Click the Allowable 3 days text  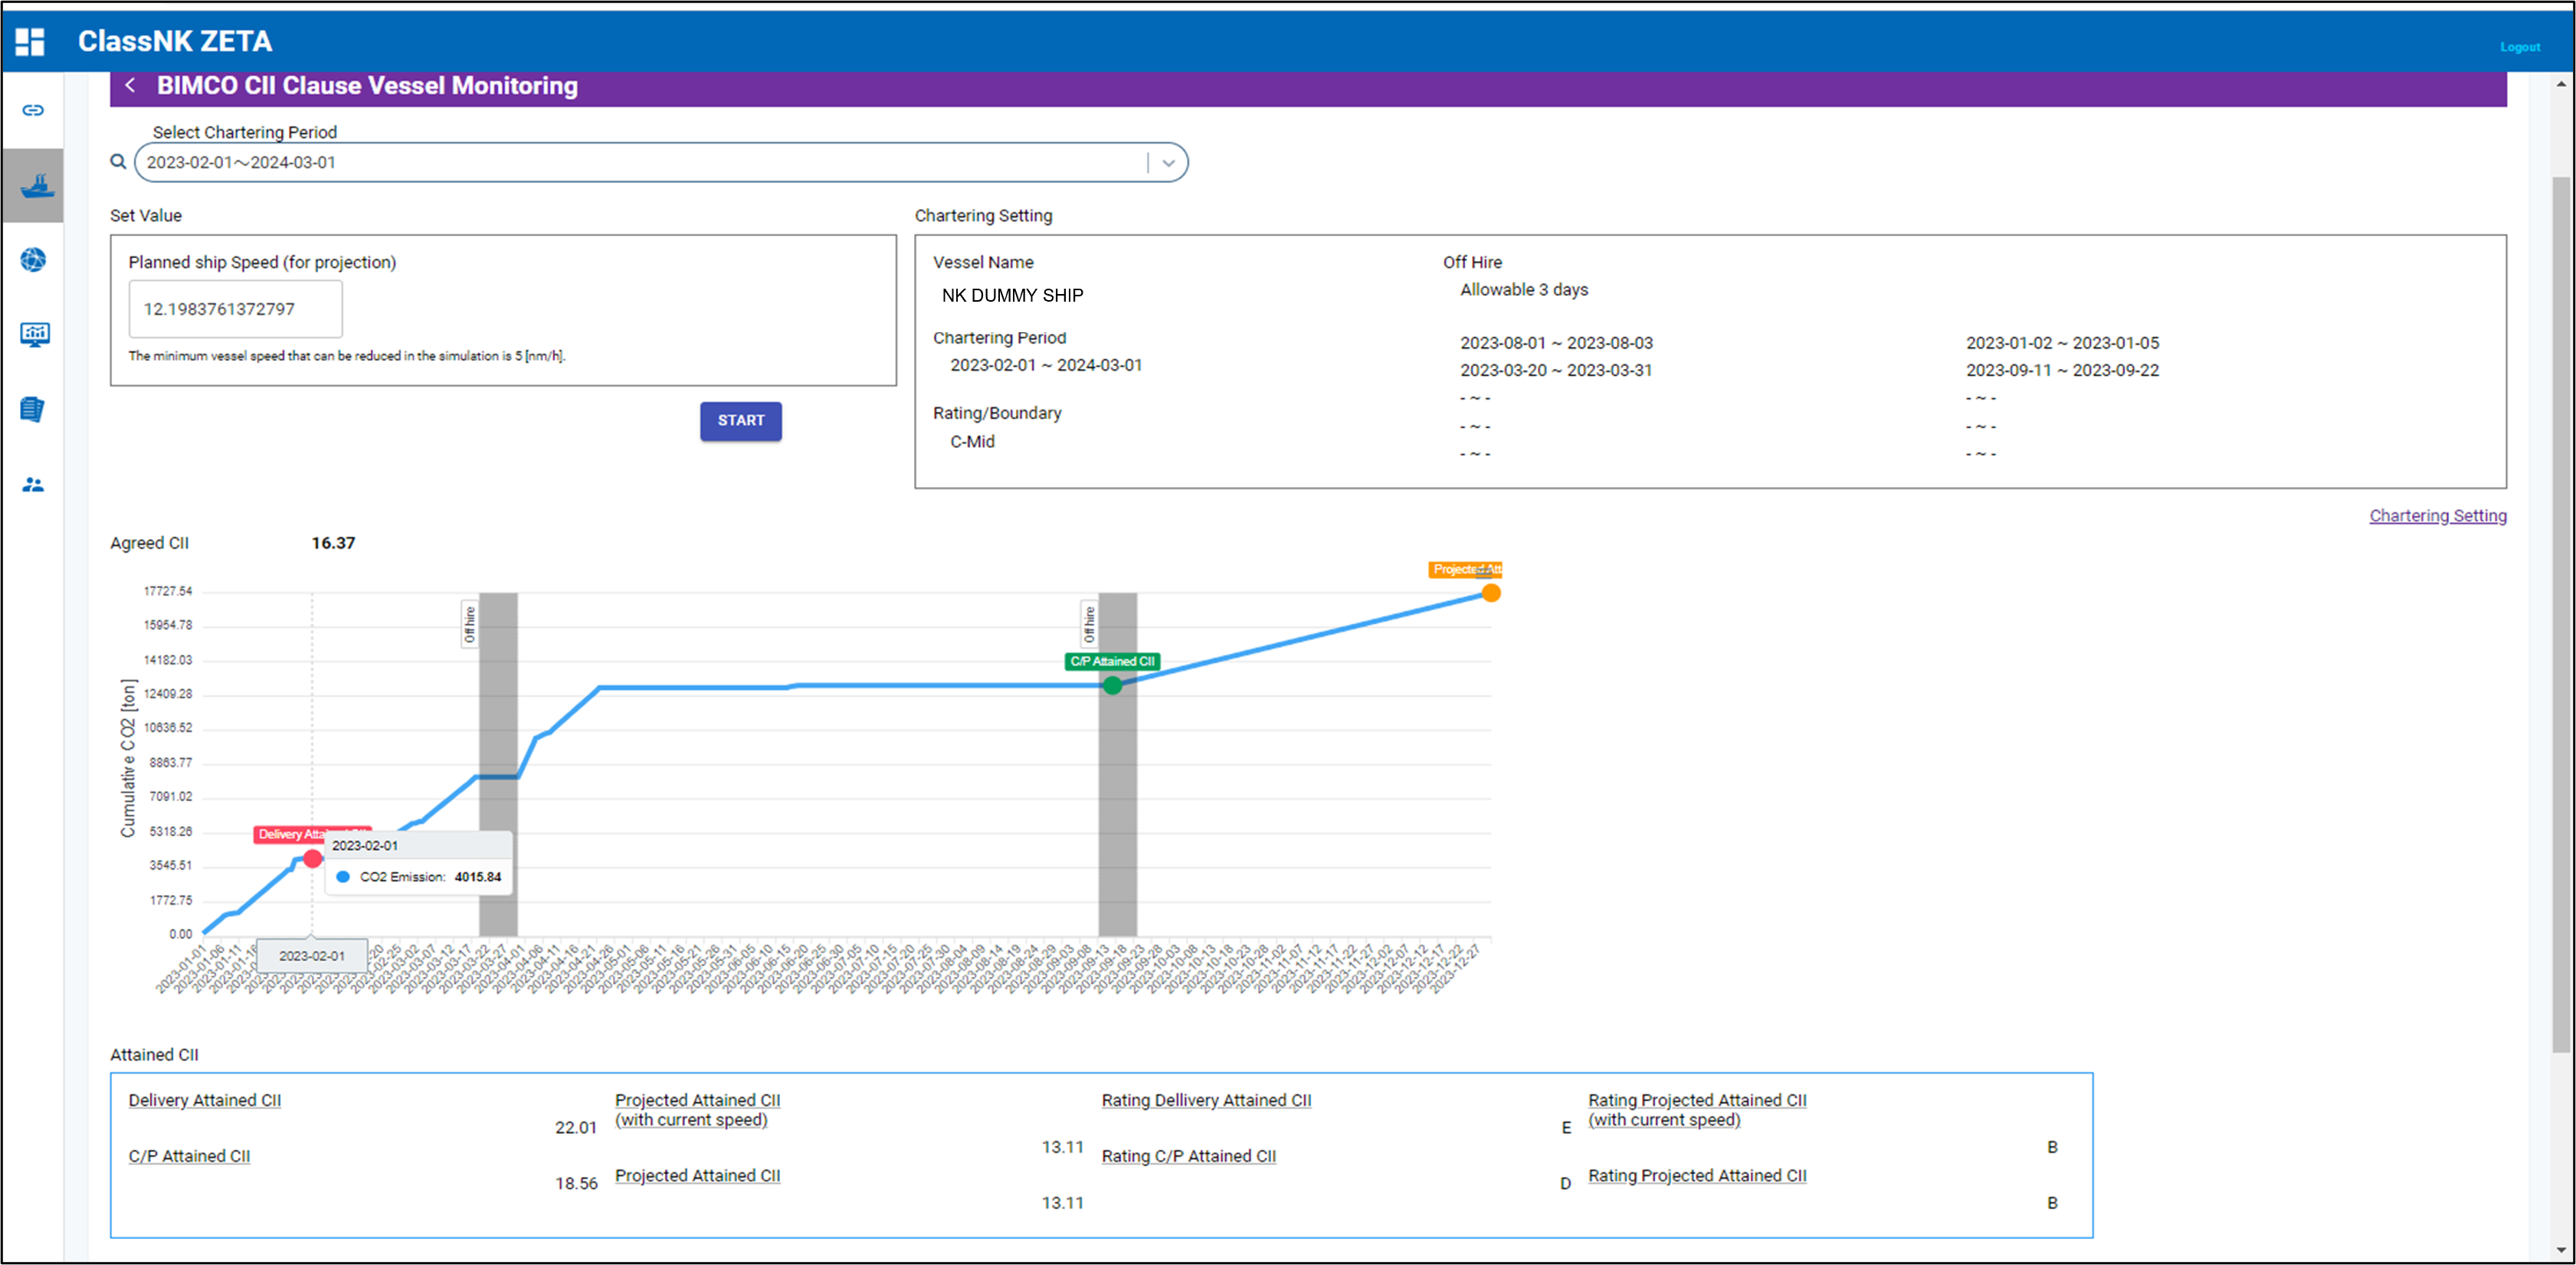coord(1524,289)
